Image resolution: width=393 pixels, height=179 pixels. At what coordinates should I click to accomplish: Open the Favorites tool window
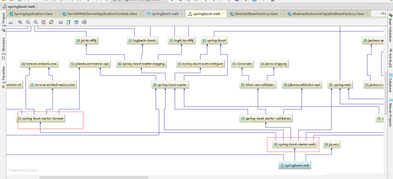click(3, 77)
